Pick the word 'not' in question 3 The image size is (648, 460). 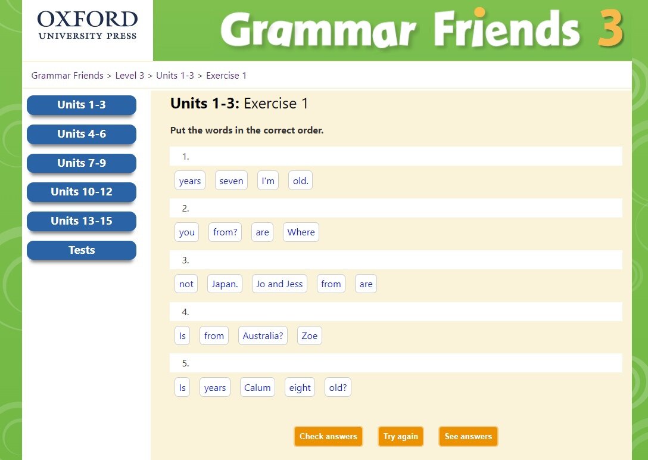click(186, 284)
